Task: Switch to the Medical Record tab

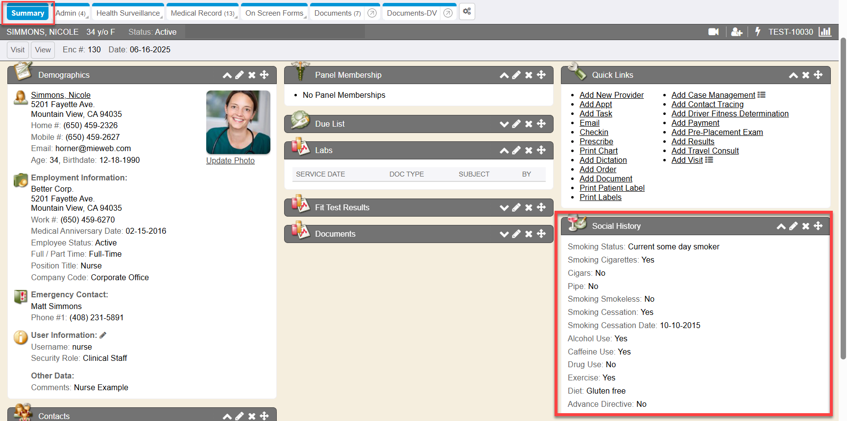Action: [x=202, y=13]
